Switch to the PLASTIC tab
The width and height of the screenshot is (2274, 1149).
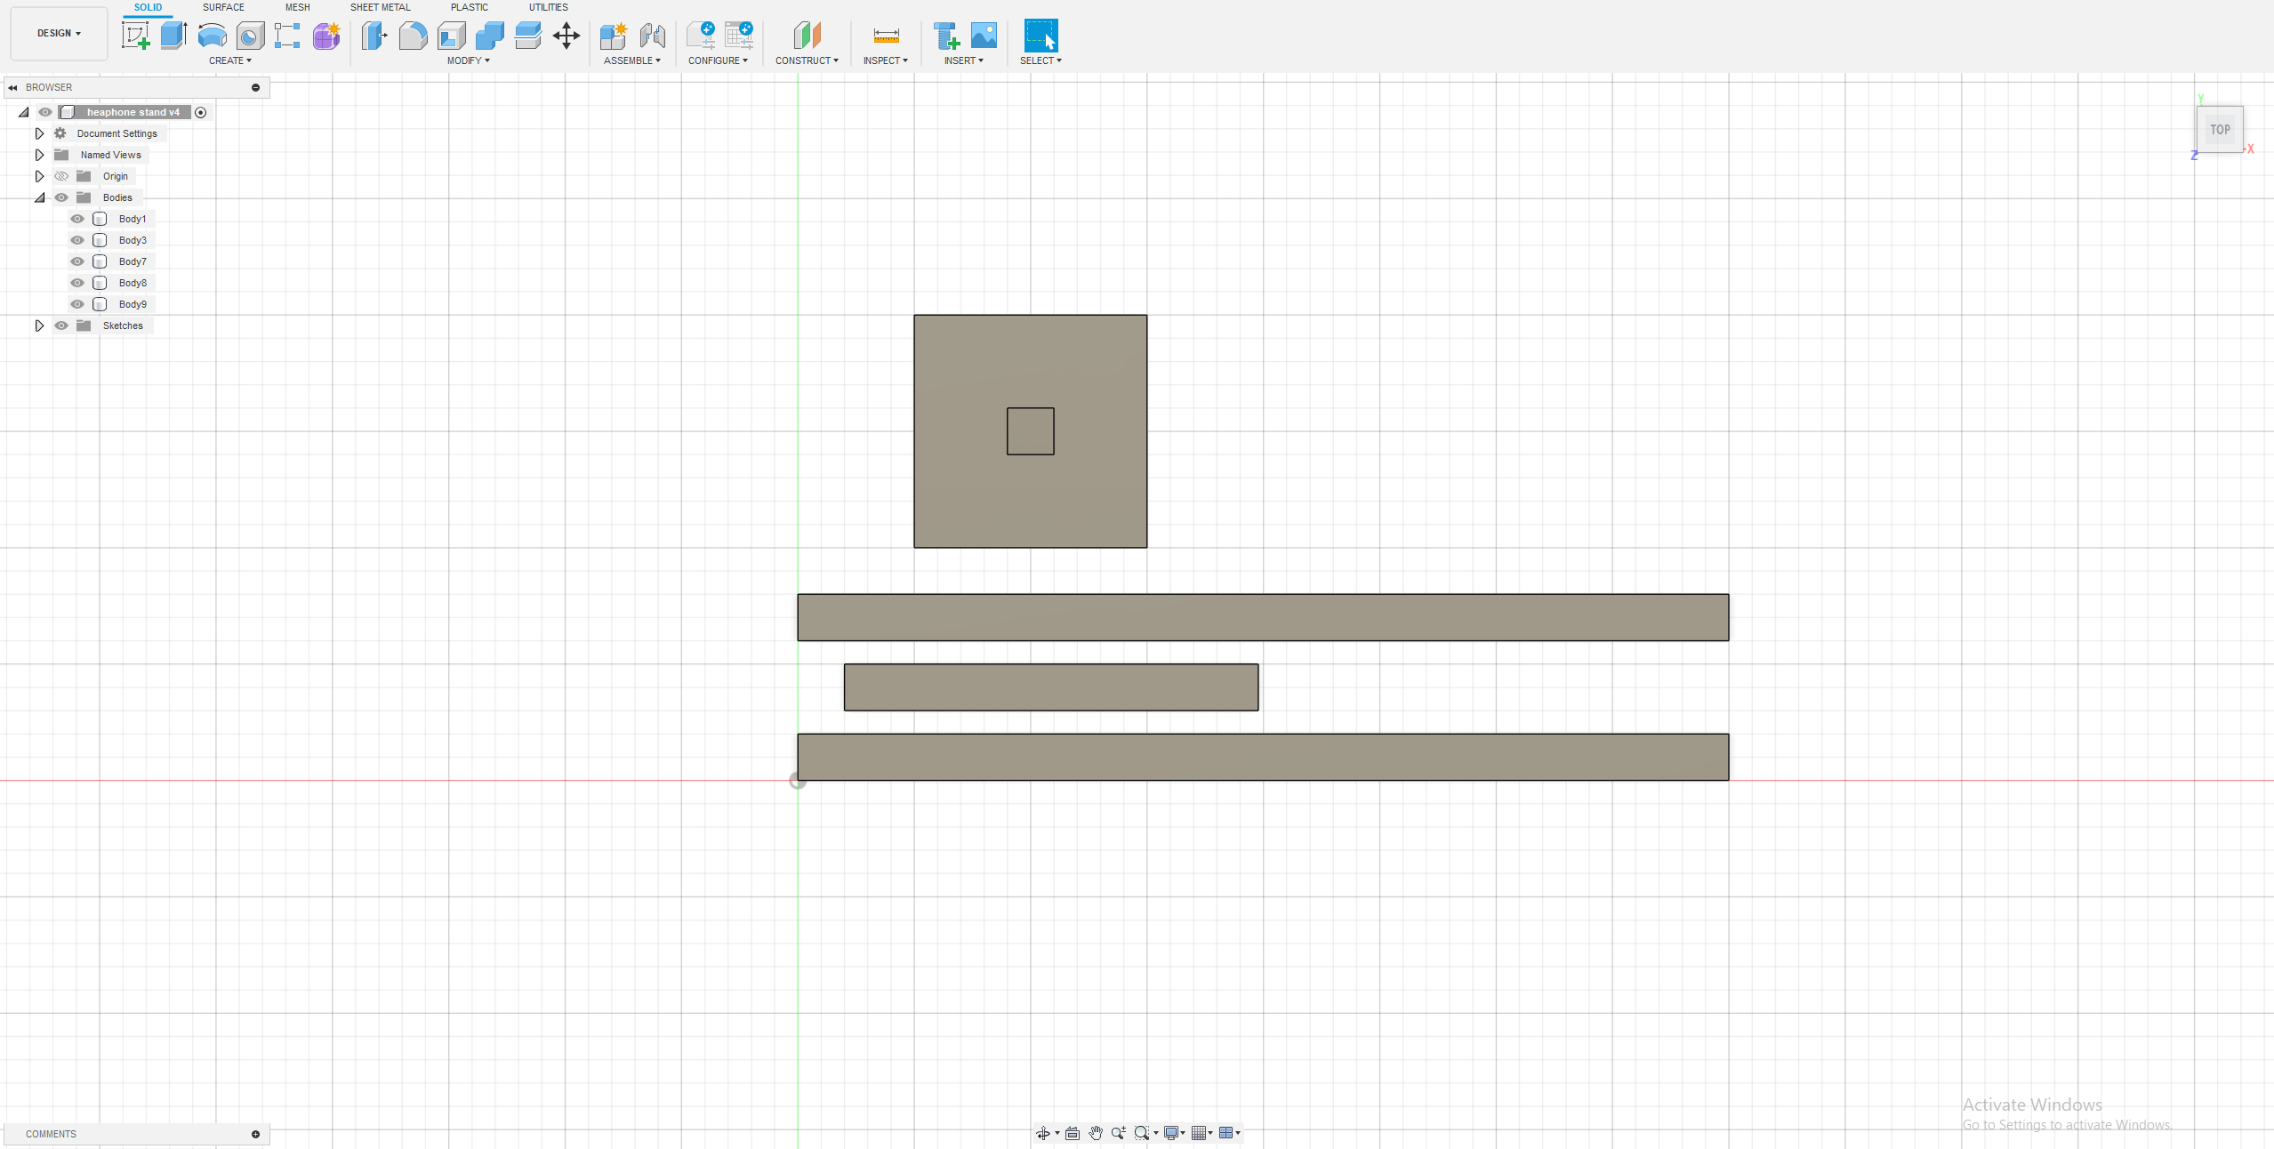(x=470, y=7)
